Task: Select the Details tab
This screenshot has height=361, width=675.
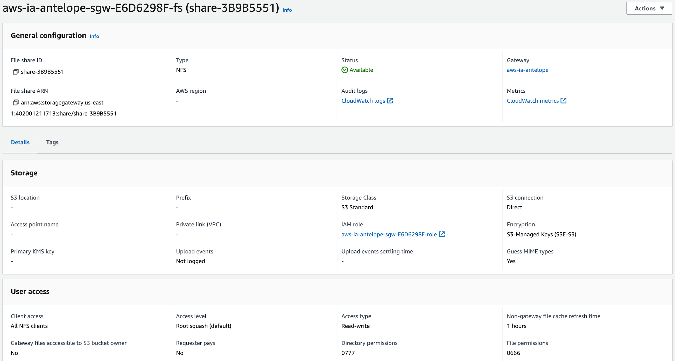Action: (20, 142)
